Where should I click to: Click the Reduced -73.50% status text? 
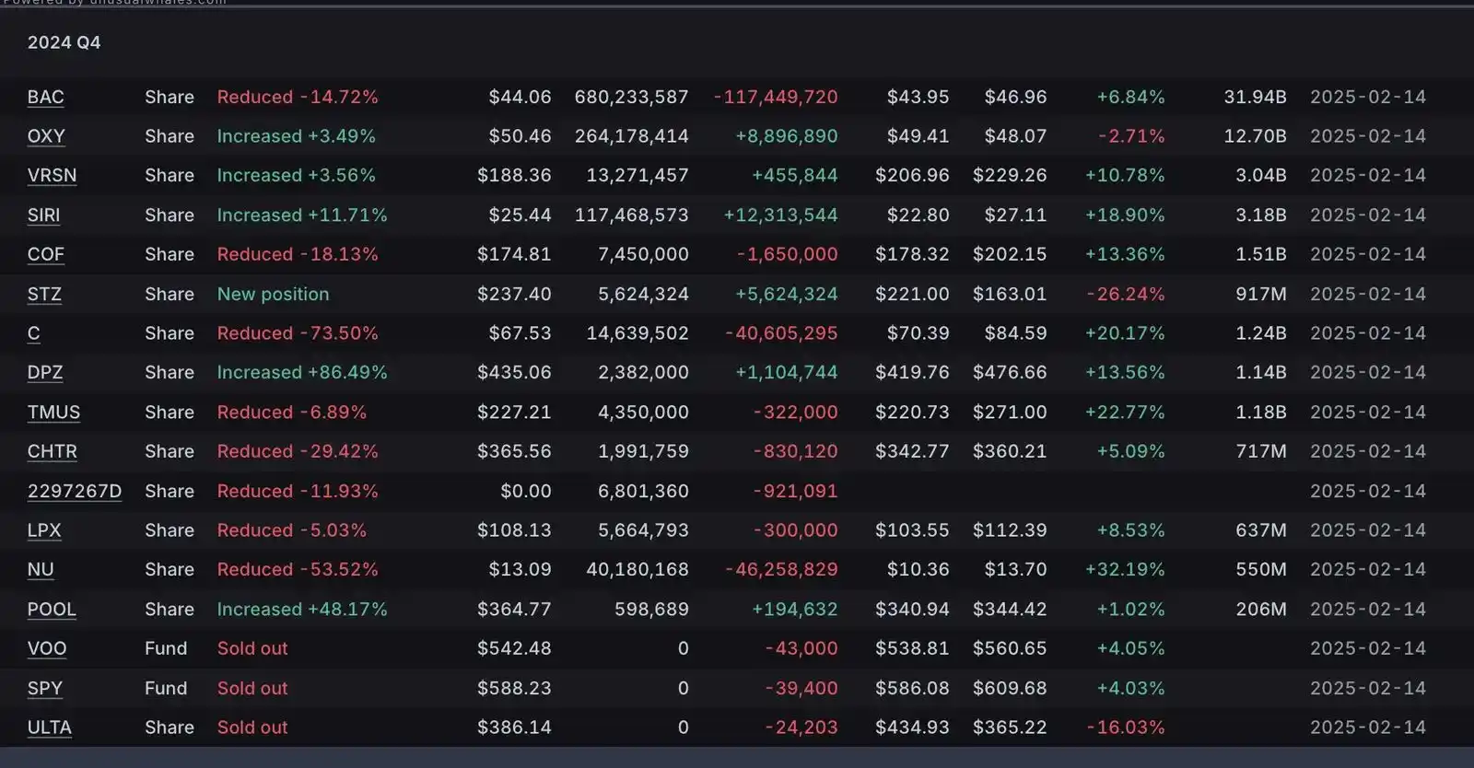coord(297,333)
